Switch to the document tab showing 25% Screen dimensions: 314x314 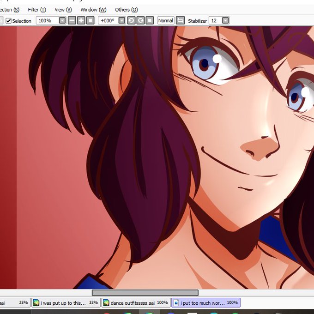click(15, 302)
